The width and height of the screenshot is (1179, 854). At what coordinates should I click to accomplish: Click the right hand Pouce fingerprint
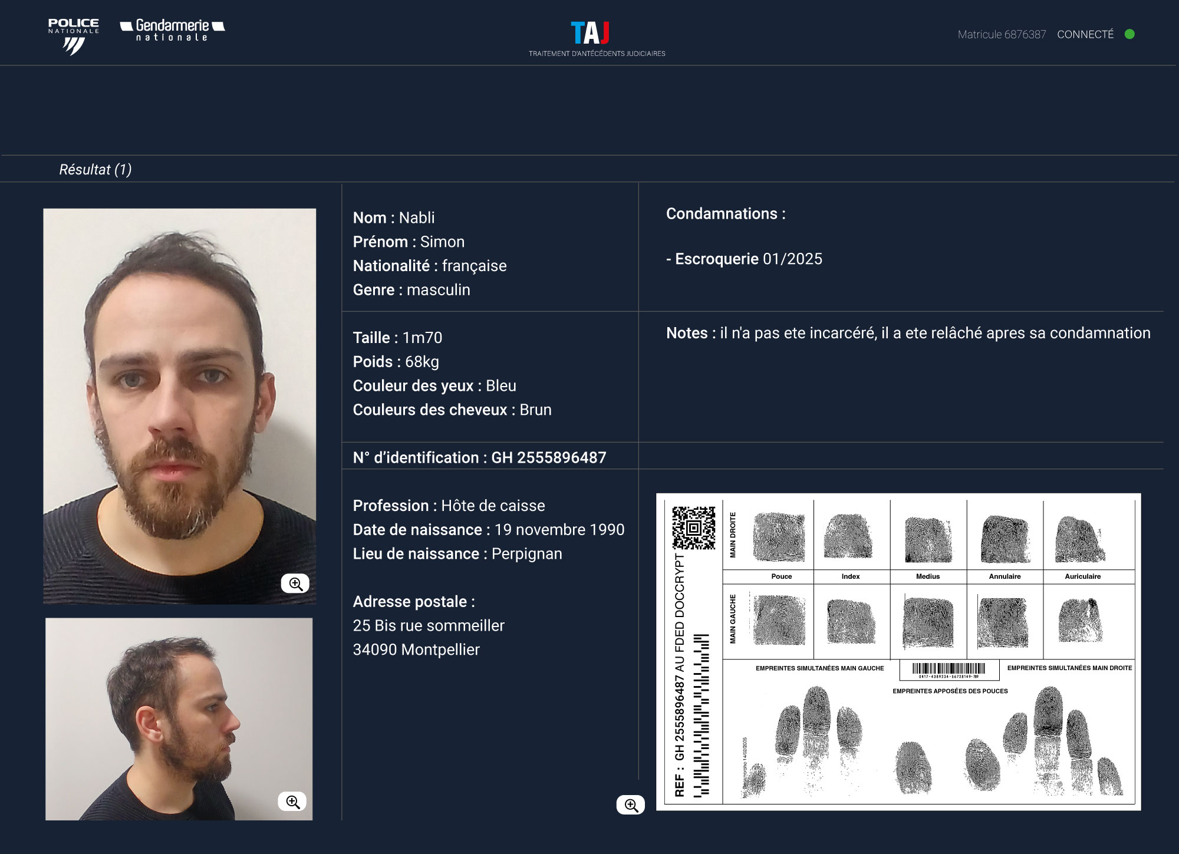coord(779,536)
